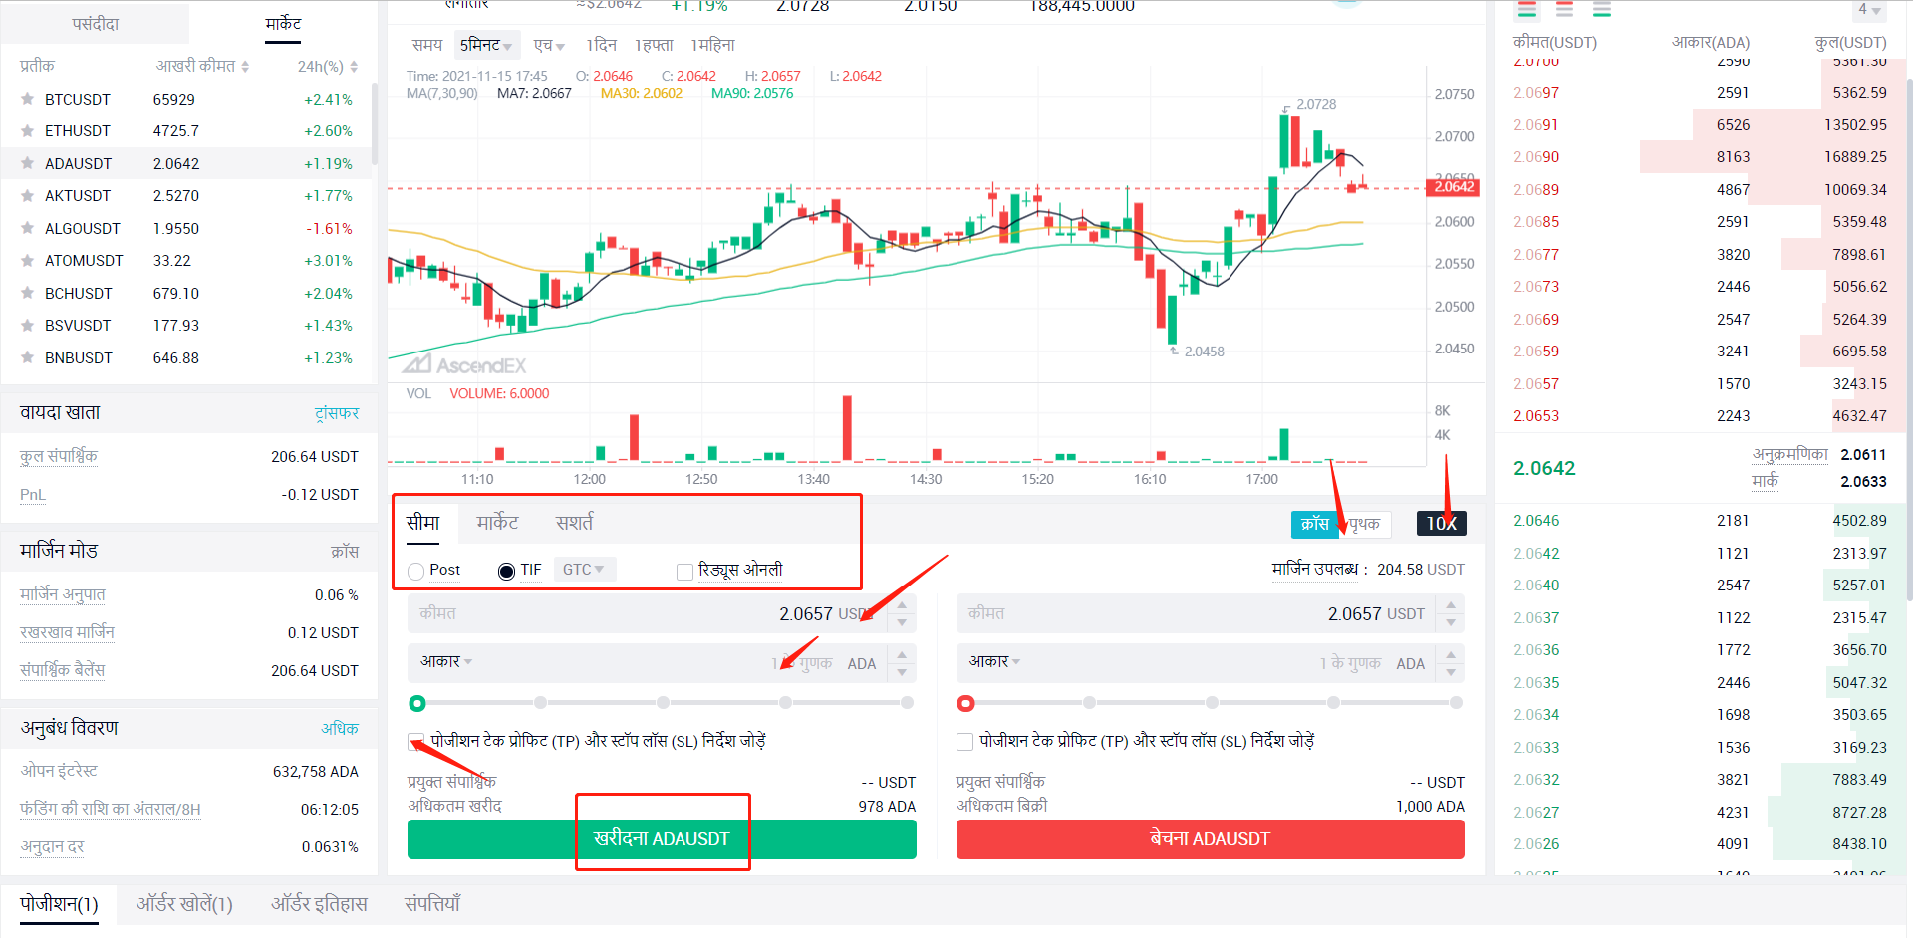Toggle the favorite star for BNBUSDT
Viewport: 1913px width, 938px height.
(x=27, y=357)
